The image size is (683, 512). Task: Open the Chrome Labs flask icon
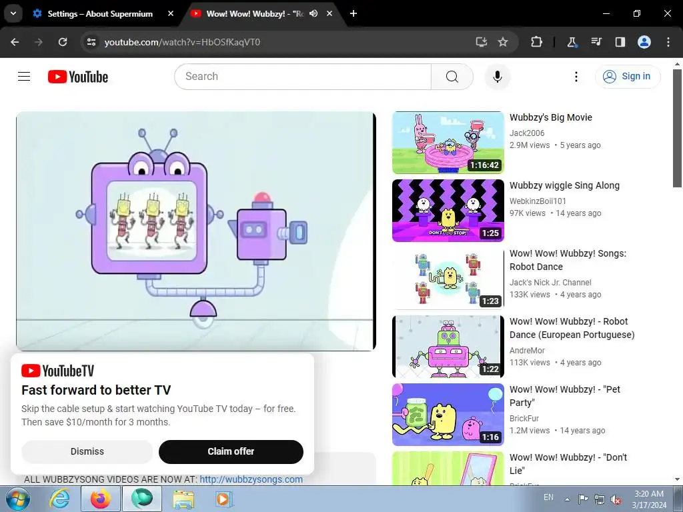point(572,42)
